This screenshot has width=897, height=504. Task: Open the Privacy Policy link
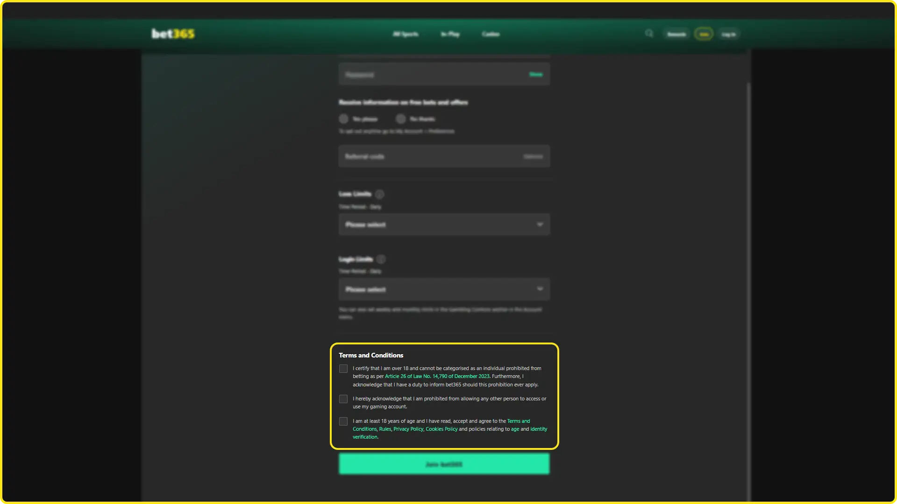(x=408, y=429)
